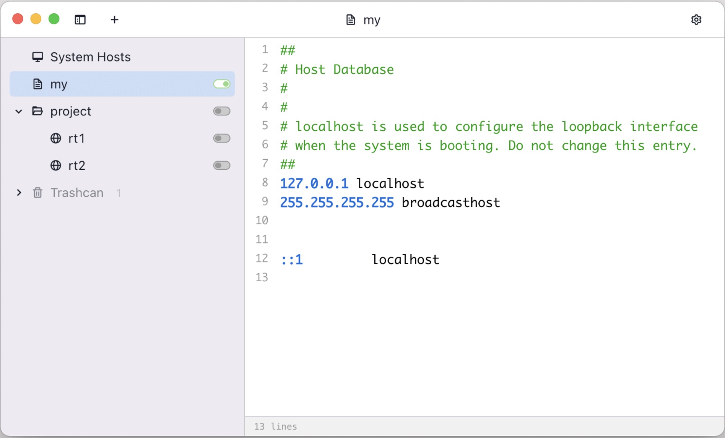Click the System Hosts monitor icon
This screenshot has height=438, width=725.
[x=37, y=57]
